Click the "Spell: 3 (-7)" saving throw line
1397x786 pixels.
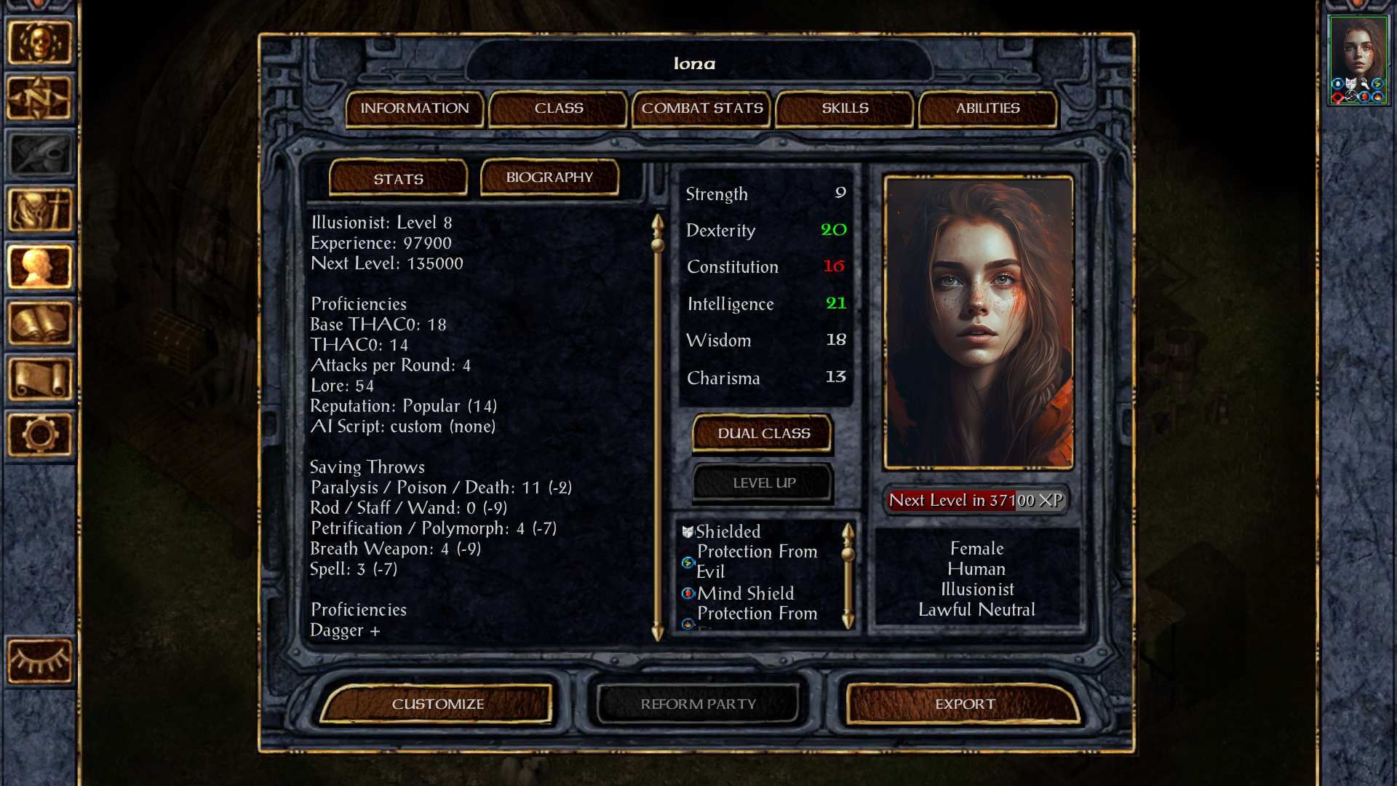[x=354, y=569]
